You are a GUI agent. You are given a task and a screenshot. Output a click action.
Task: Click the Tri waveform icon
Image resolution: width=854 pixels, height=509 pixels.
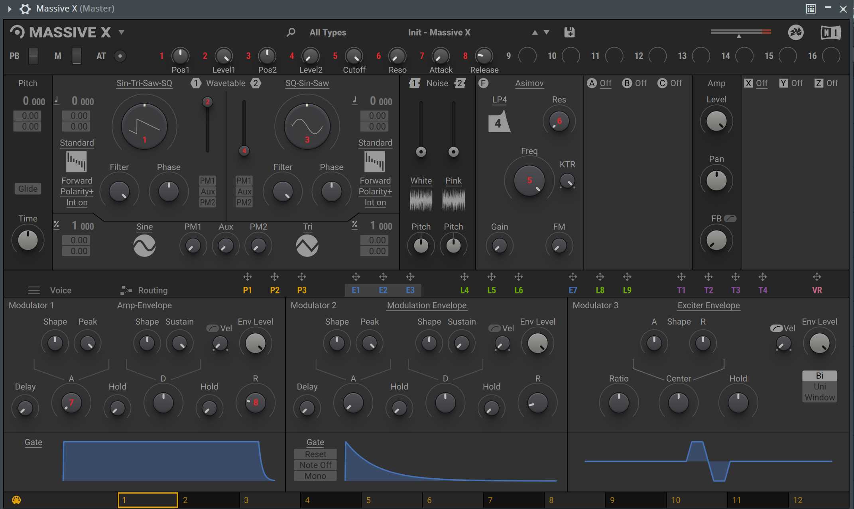pyautogui.click(x=307, y=245)
